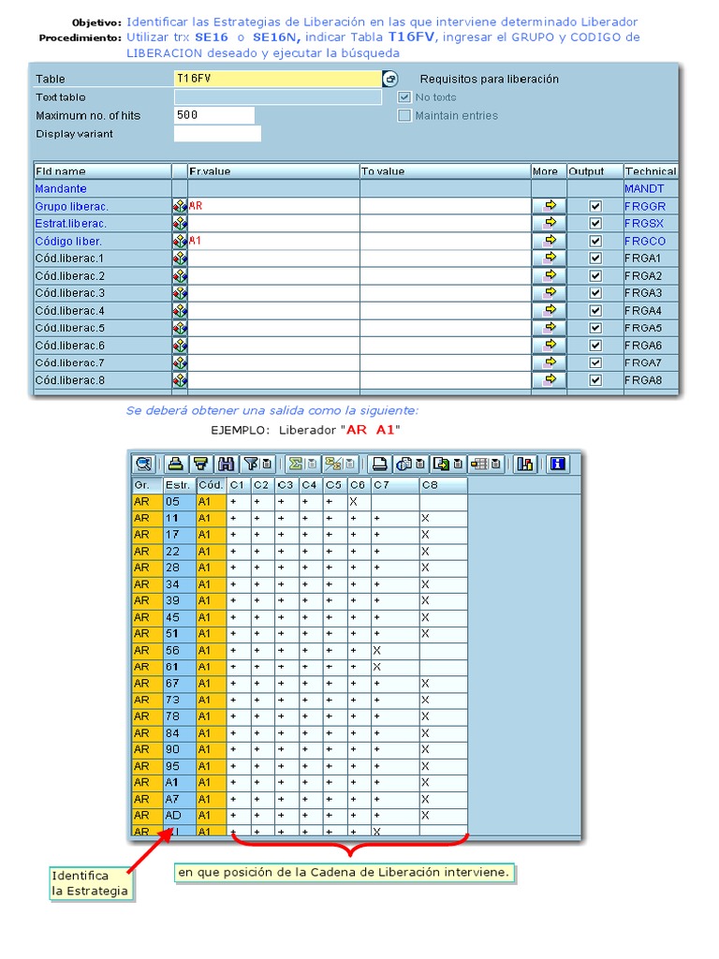The height and width of the screenshot is (959, 719).
Task: Print the list with the printer icon
Action: (380, 465)
